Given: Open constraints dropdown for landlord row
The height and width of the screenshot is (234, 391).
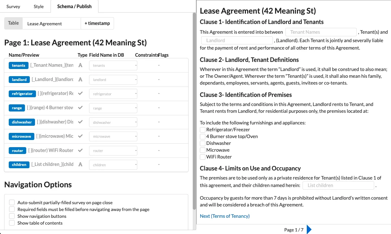Looking at the screenshot, I should [136, 79].
